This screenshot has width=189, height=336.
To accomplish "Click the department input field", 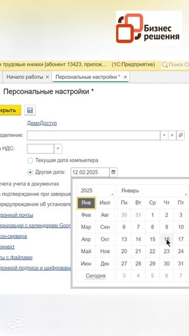I will [x=93, y=135].
